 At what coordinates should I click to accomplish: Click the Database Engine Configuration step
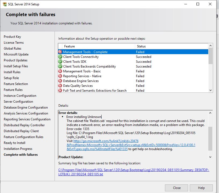pyautogui.click(x=26, y=107)
